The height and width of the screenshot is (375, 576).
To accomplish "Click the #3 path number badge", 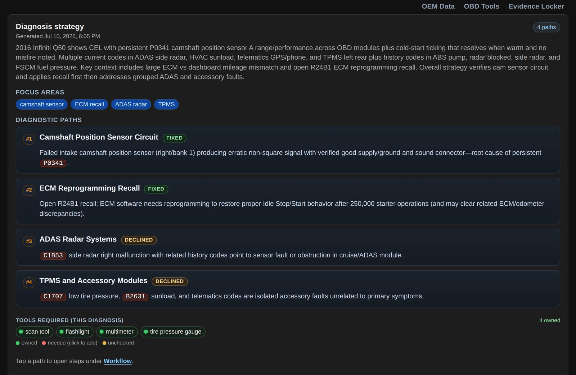I will [x=29, y=241].
